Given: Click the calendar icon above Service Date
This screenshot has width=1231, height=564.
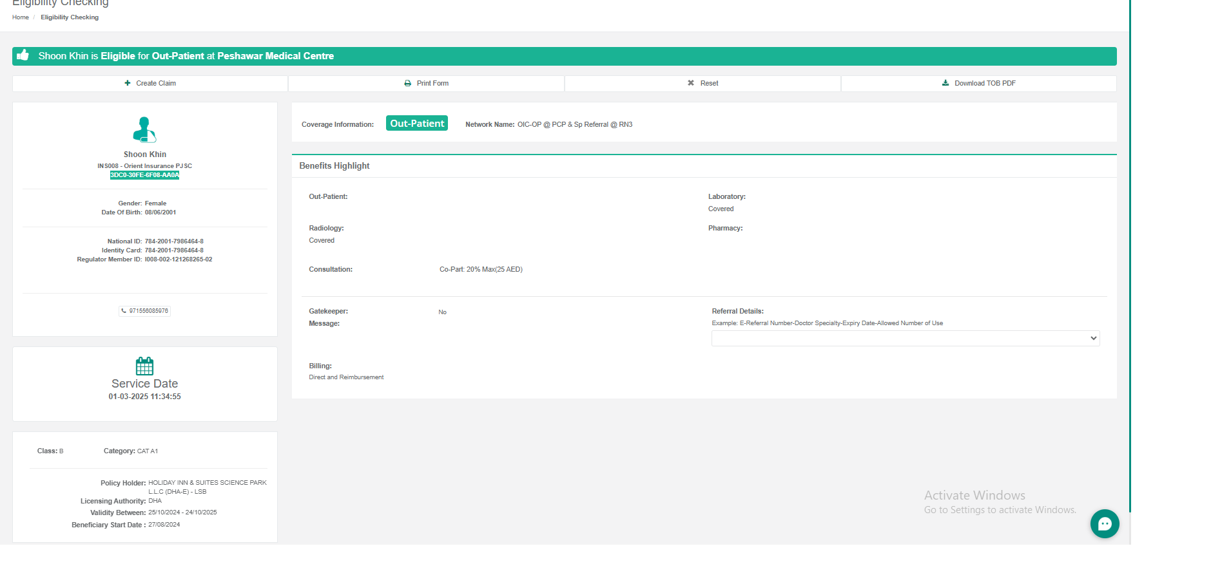Looking at the screenshot, I should pyautogui.click(x=144, y=366).
